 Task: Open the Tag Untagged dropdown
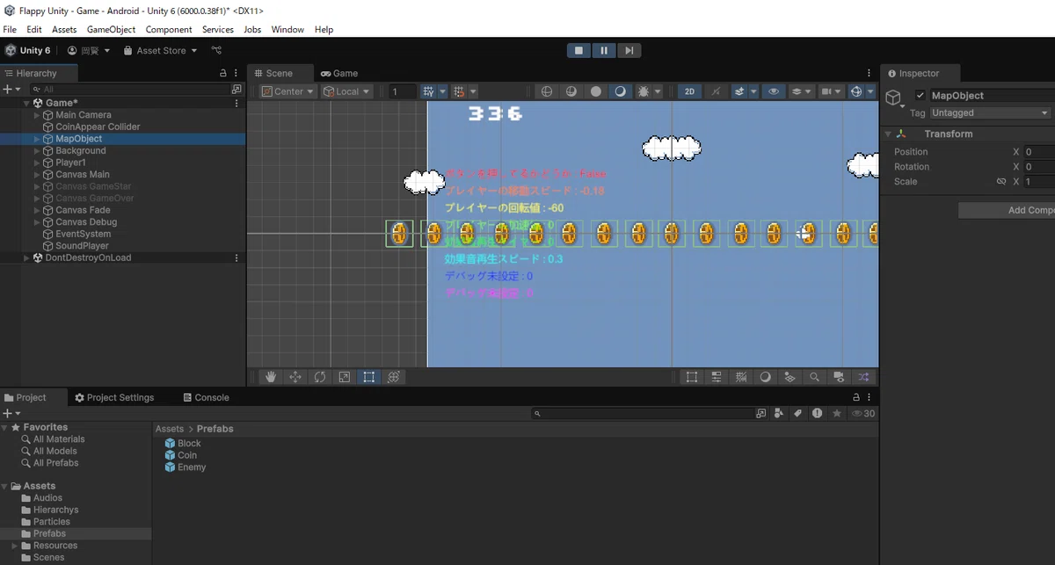991,112
